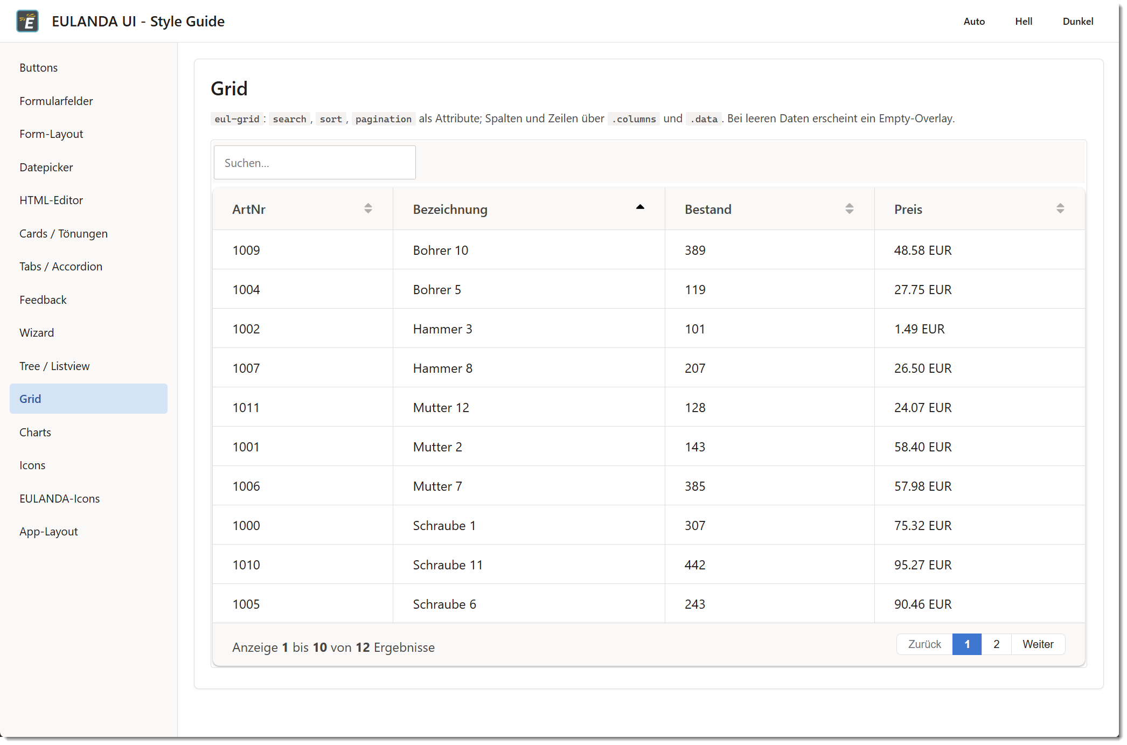Click the Grid page heading
This screenshot has width=1127, height=745.
[229, 88]
